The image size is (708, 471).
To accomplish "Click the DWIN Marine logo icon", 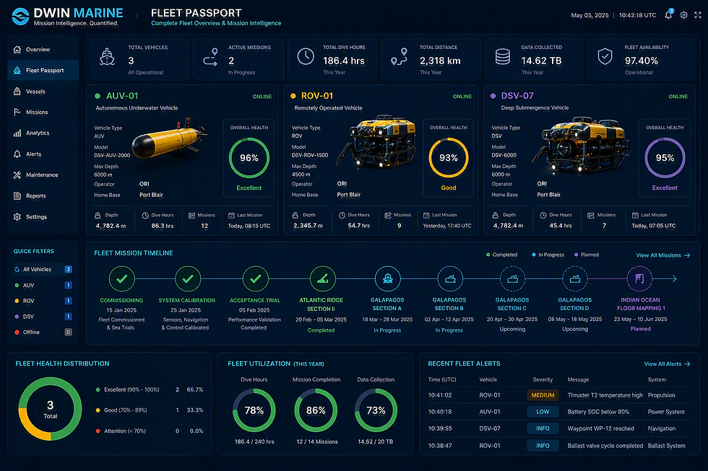I will (20, 16).
